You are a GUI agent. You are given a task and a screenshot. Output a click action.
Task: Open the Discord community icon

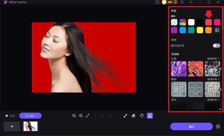[x=157, y=2]
